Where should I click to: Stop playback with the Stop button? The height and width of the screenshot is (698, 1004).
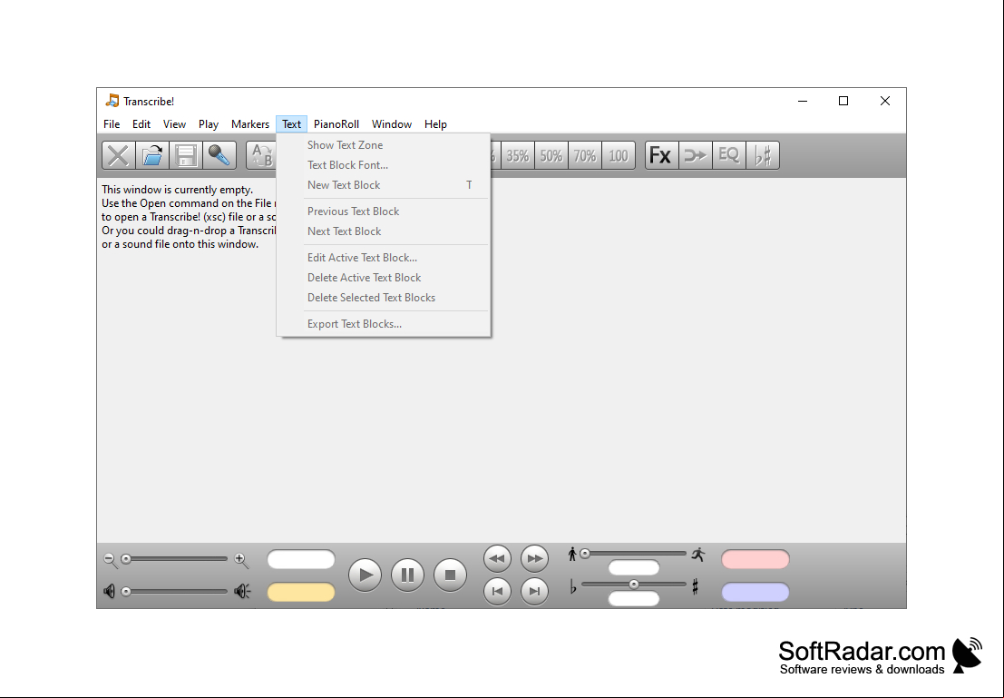pyautogui.click(x=450, y=575)
